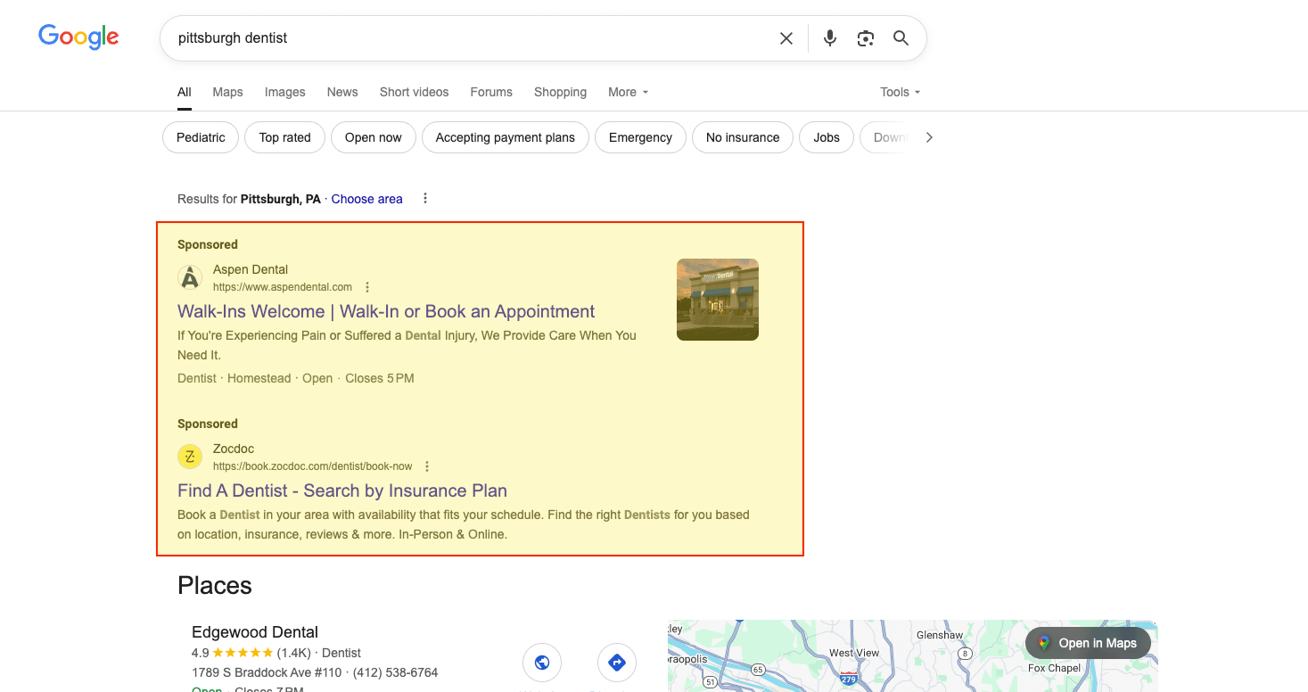1308x692 pixels.
Task: Click the Aspen Dental logo icon
Action: tap(190, 277)
